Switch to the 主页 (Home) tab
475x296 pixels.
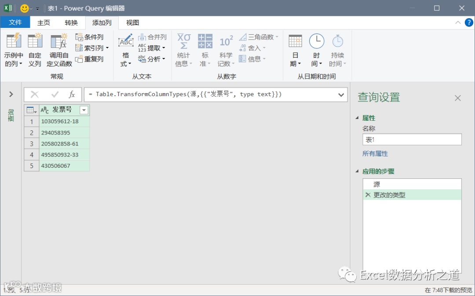coord(44,23)
